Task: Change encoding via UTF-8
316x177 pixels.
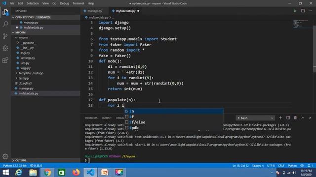Action: pos(271,166)
